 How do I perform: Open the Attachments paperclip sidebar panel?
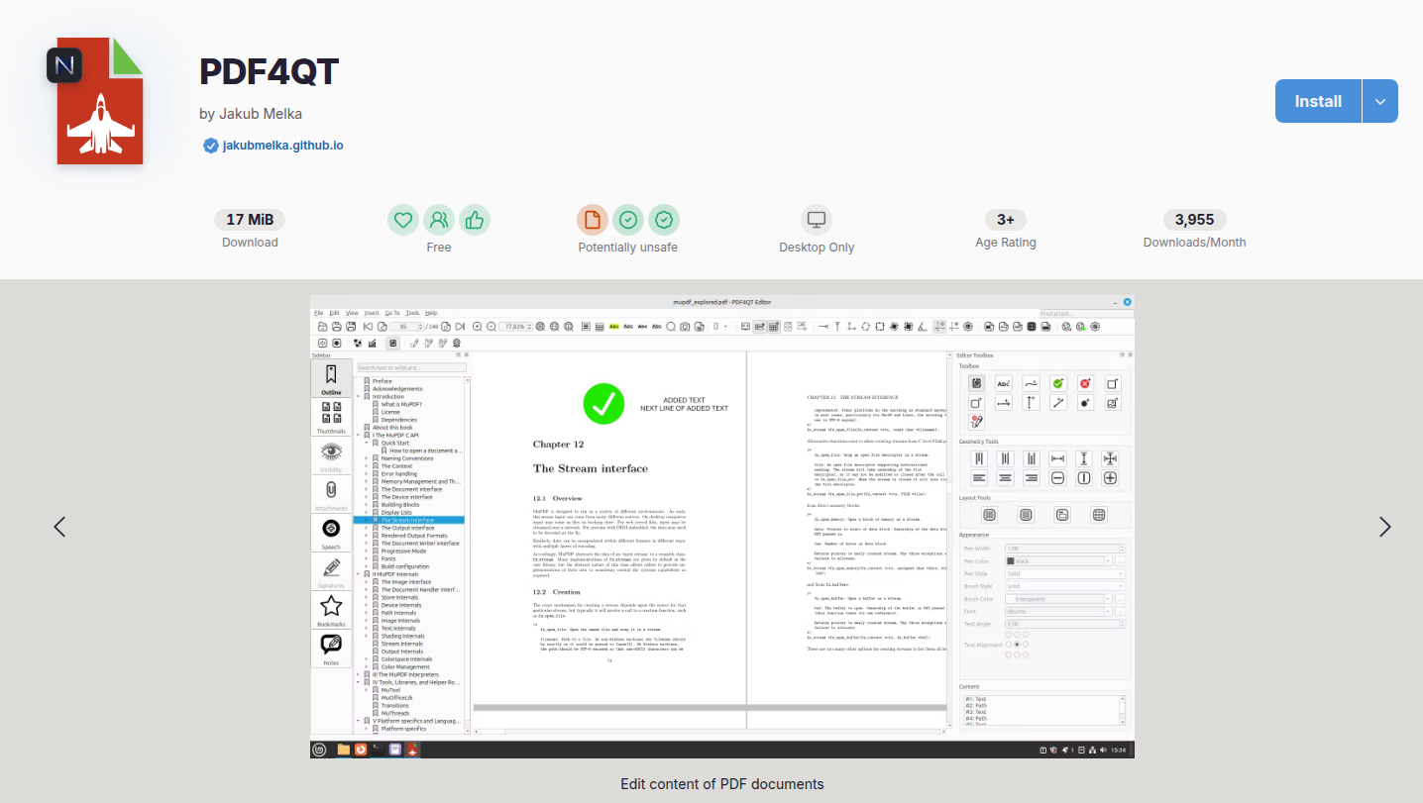point(331,495)
